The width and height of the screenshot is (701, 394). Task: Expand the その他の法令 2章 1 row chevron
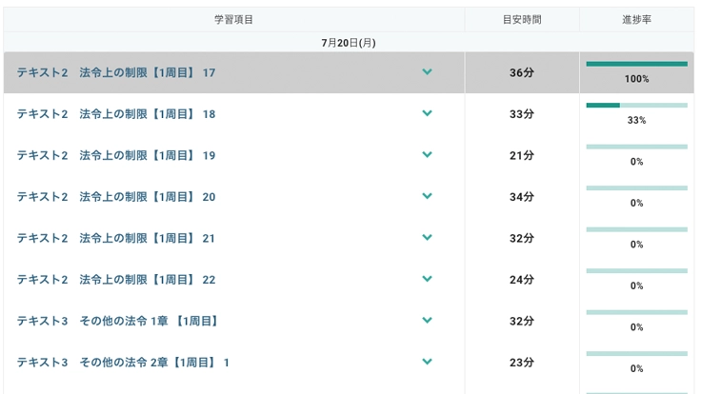click(x=427, y=362)
